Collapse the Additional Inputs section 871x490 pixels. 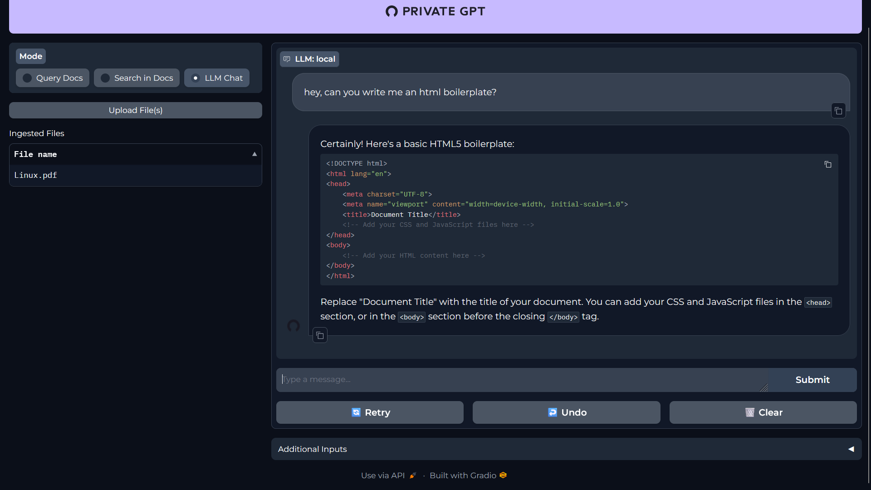click(851, 449)
